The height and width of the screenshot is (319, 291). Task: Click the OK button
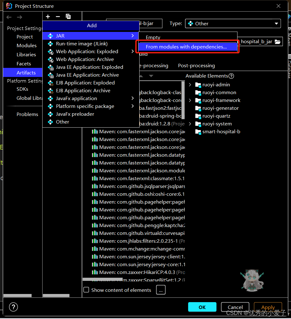(x=202, y=307)
